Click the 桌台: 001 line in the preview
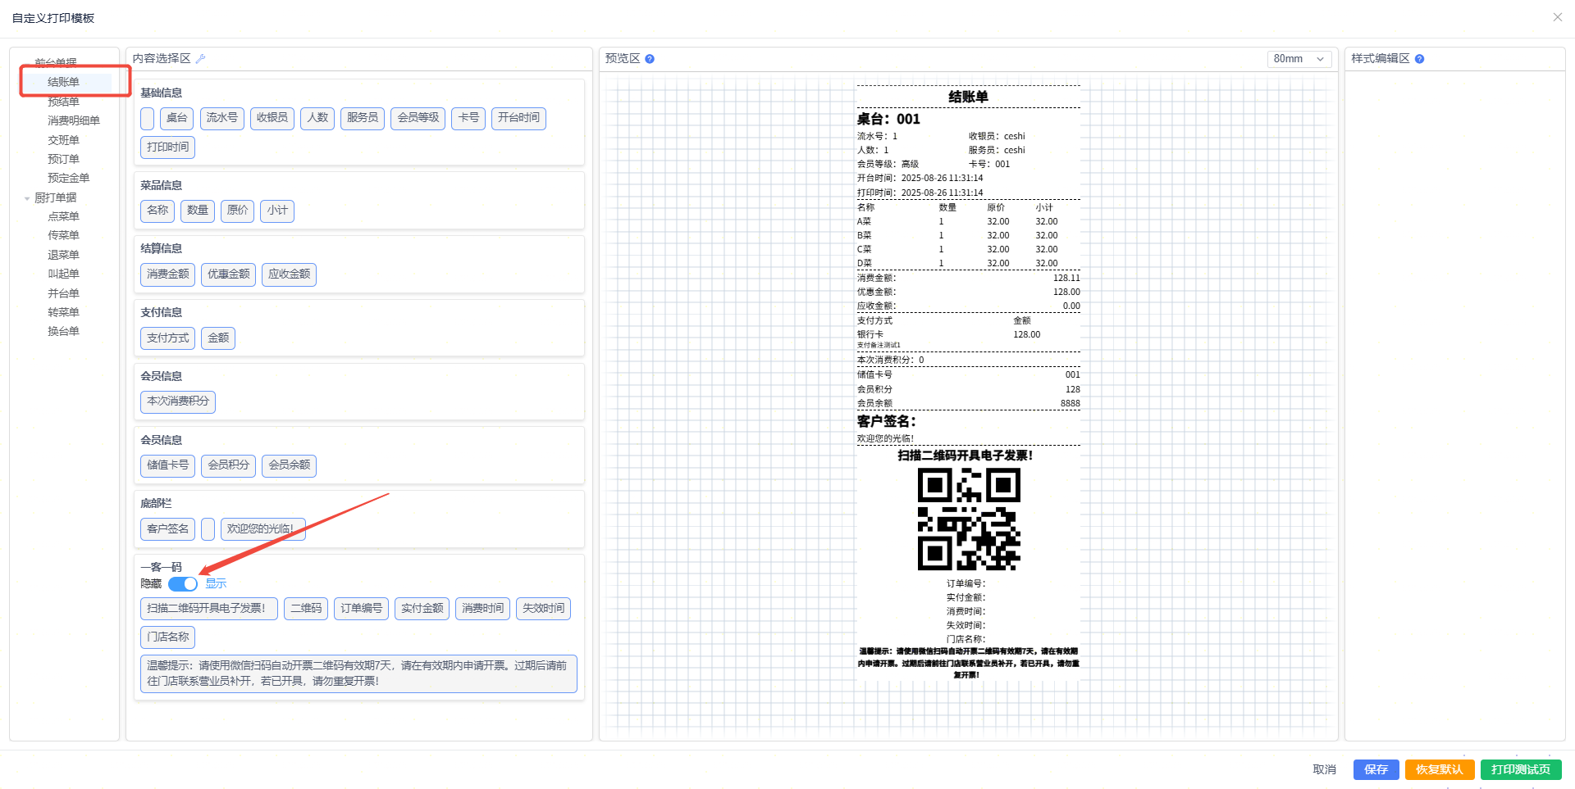 889,120
